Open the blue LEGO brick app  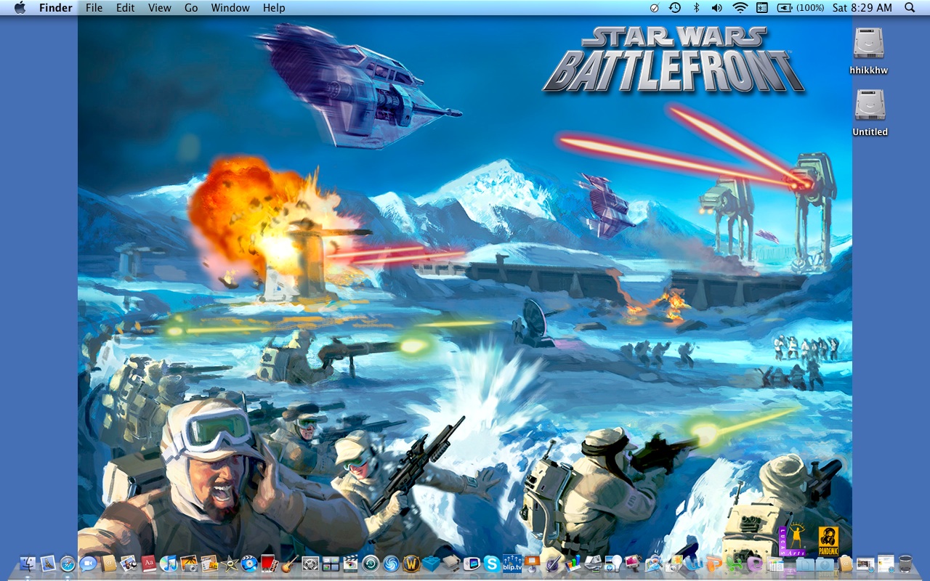click(431, 564)
